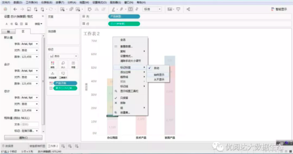Click the 智能显示 Show Me button
The height and width of the screenshot is (154, 293).
coord(279,9)
